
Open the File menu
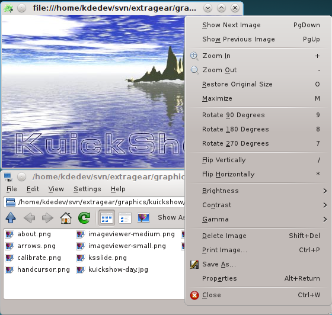point(12,189)
